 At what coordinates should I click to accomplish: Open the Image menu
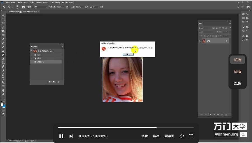pos(20,3)
